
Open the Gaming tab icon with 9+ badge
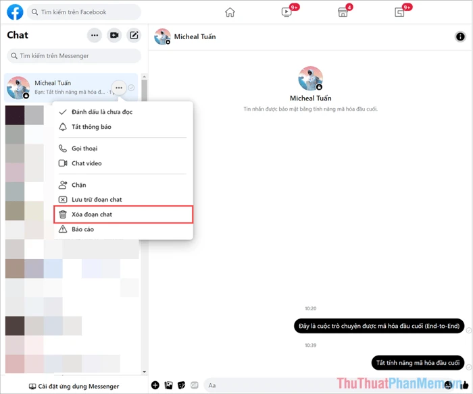coord(399,12)
